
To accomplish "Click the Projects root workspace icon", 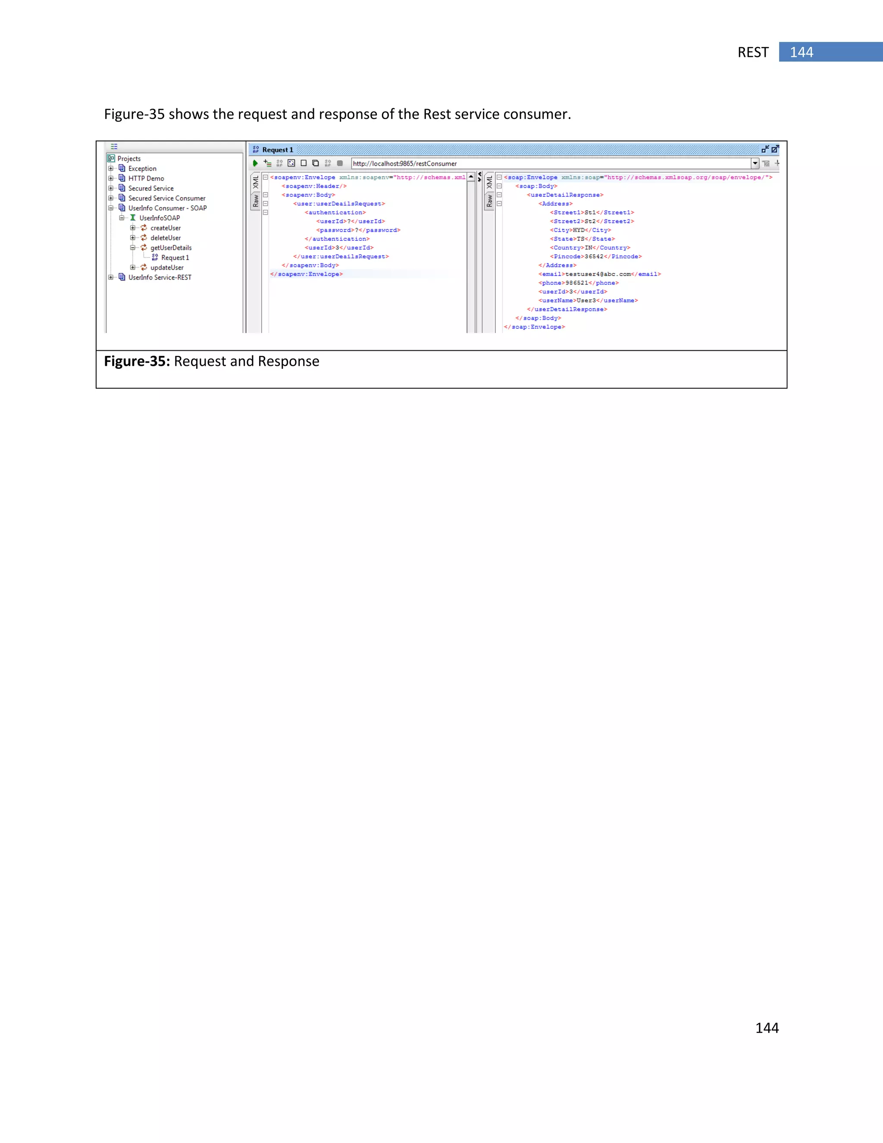I will point(111,158).
